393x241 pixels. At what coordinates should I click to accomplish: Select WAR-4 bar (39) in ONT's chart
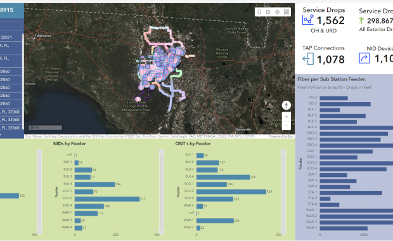click(x=200, y=206)
